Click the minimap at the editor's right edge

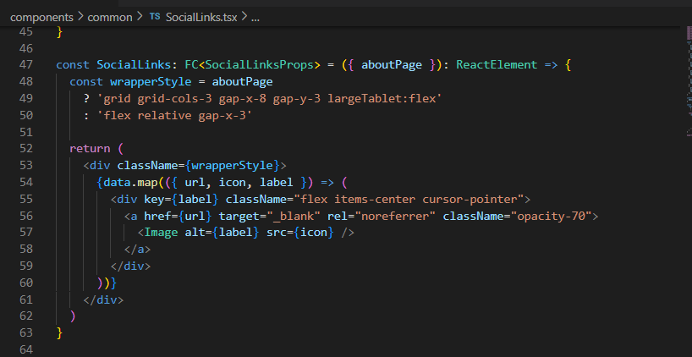tap(689, 82)
